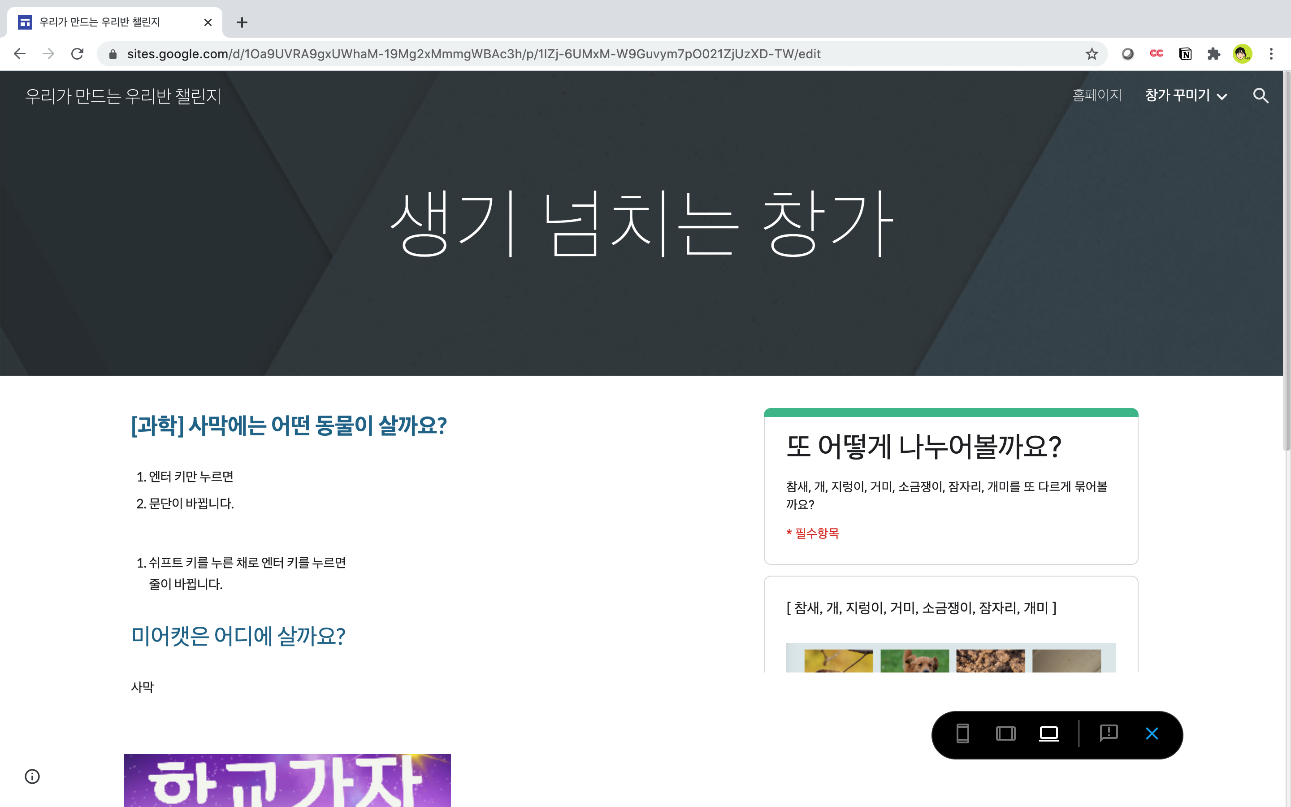Open a new browser tab
The width and height of the screenshot is (1291, 807).
pos(242,22)
